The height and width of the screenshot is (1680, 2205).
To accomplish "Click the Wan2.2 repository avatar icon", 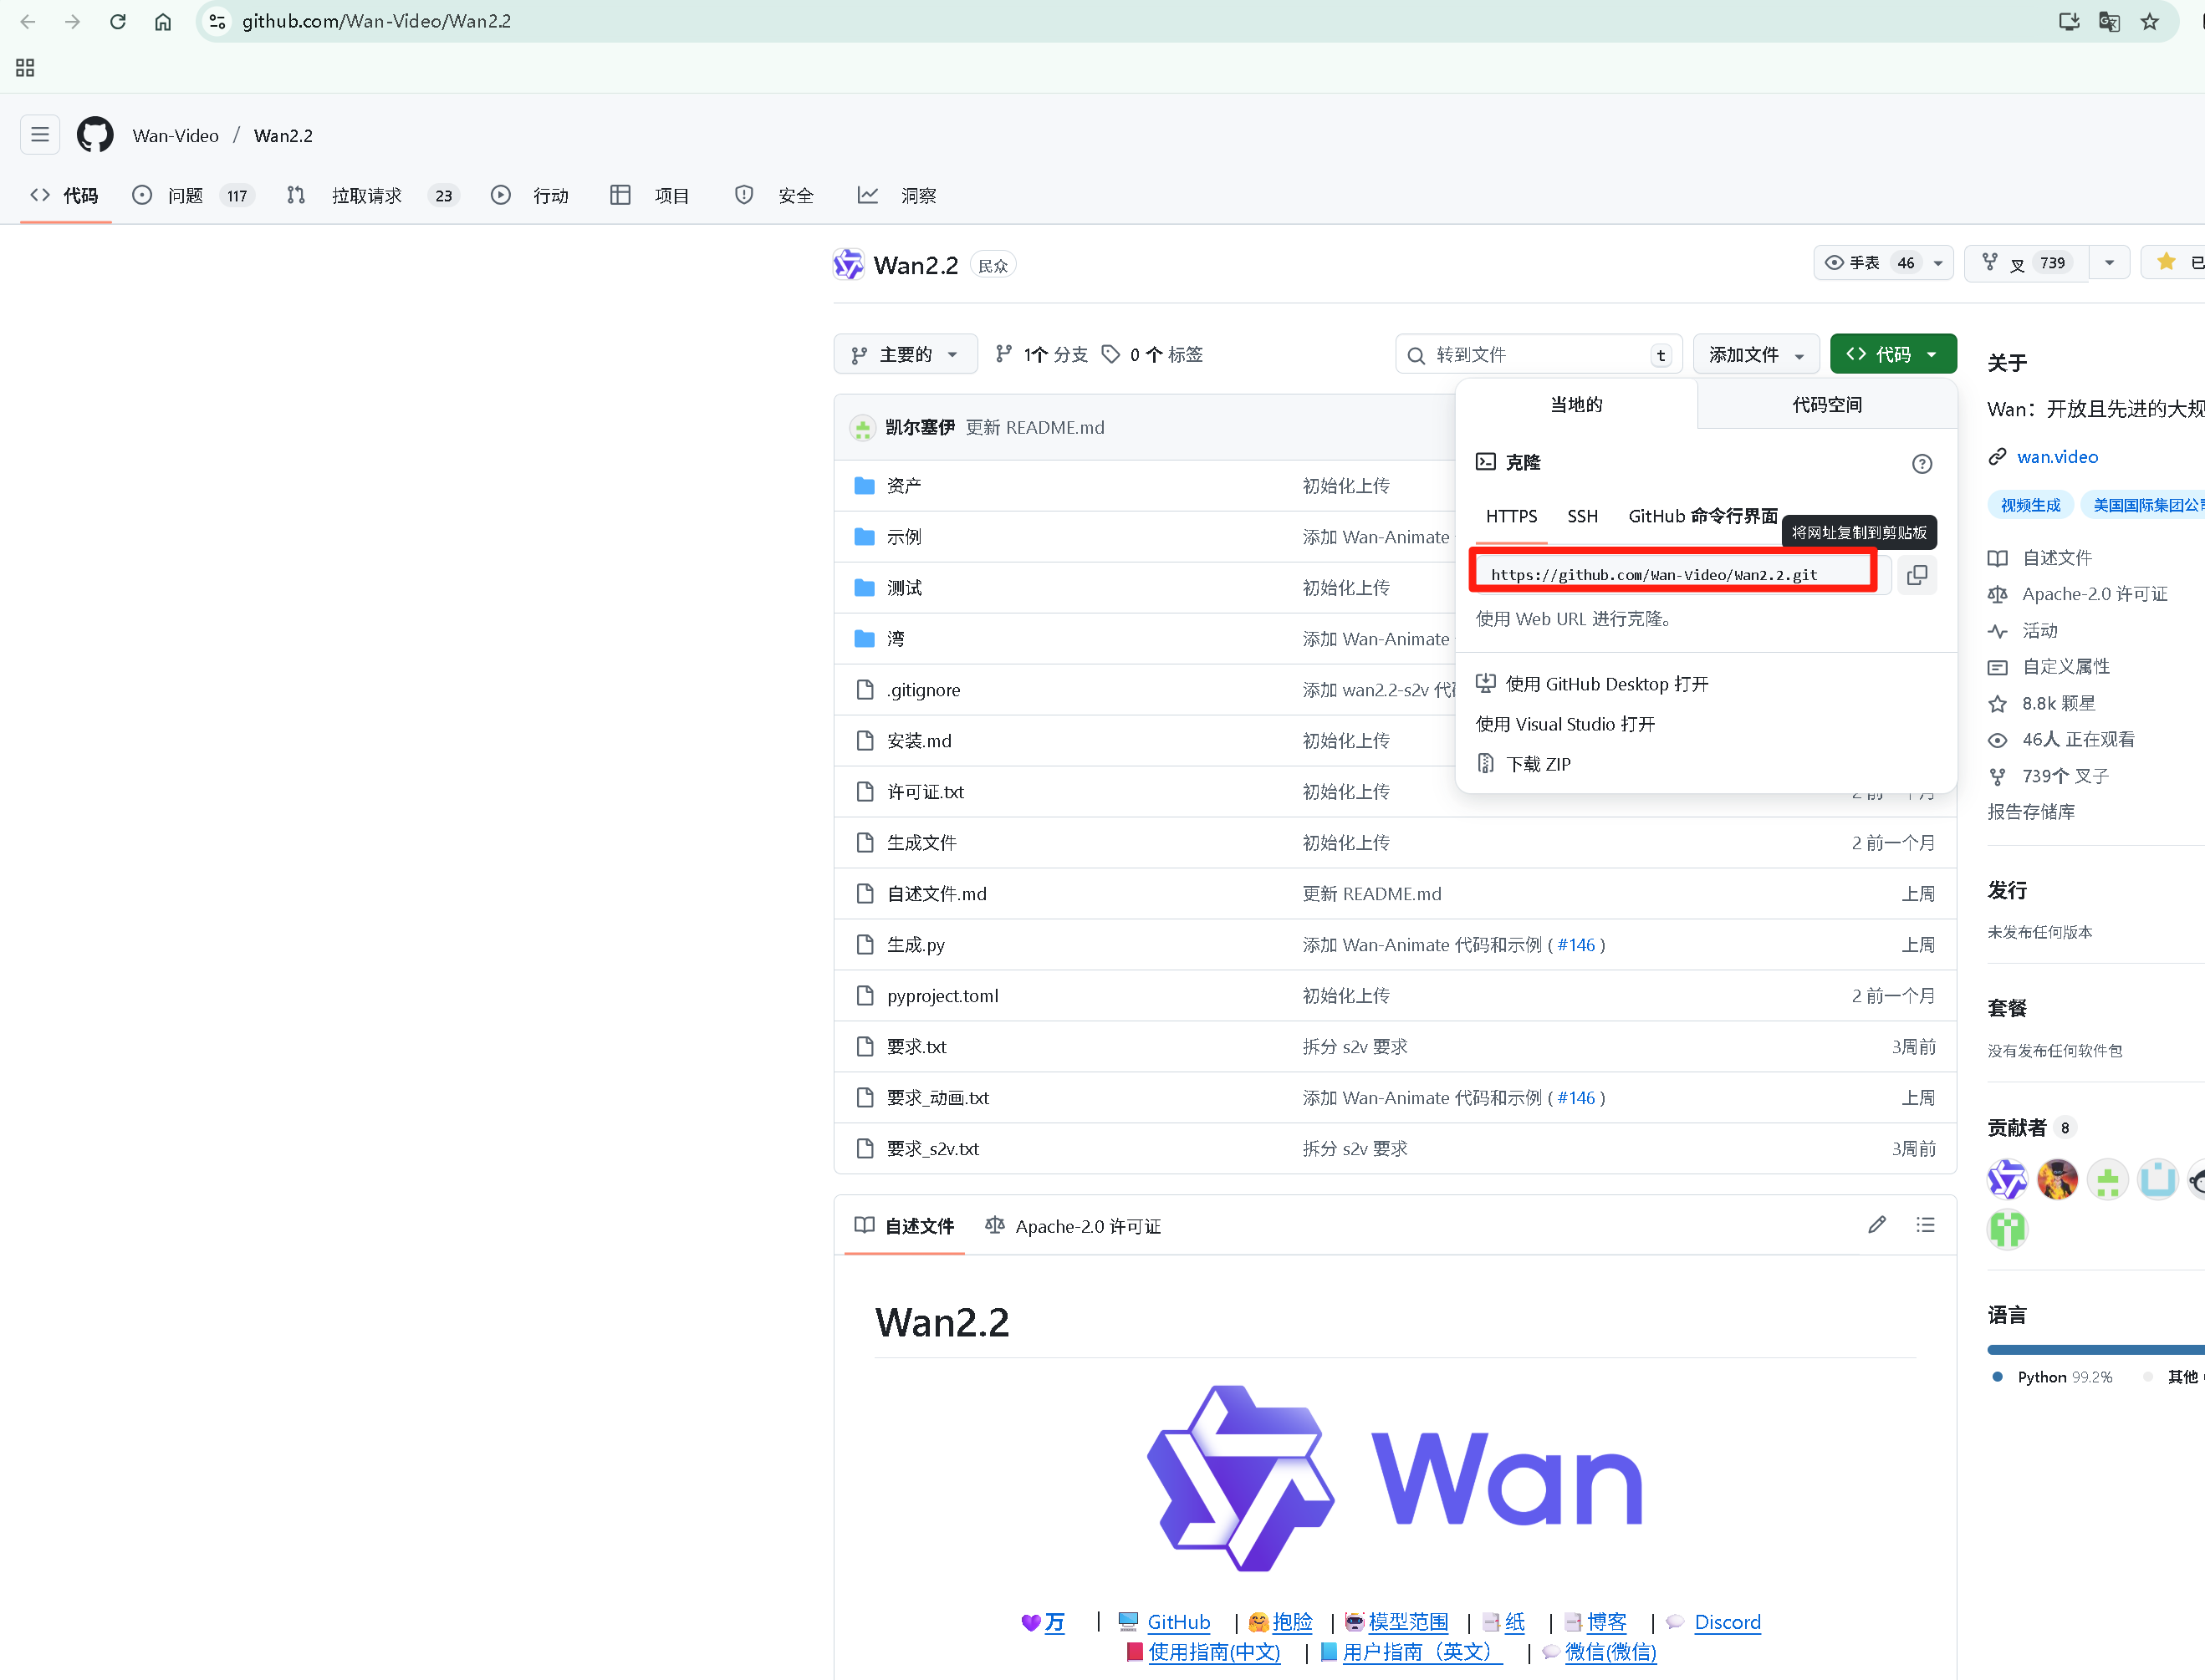I will click(x=849, y=265).
